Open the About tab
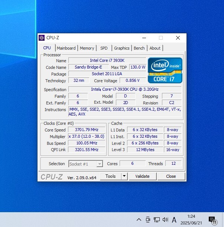Screen dimensions: 224x227 (155, 48)
